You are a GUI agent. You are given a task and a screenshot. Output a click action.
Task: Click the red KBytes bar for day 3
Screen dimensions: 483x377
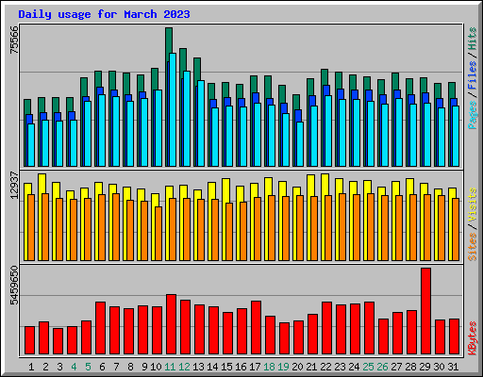pyautogui.click(x=58, y=341)
